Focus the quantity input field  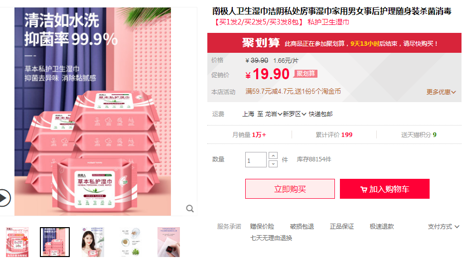[x=256, y=160]
